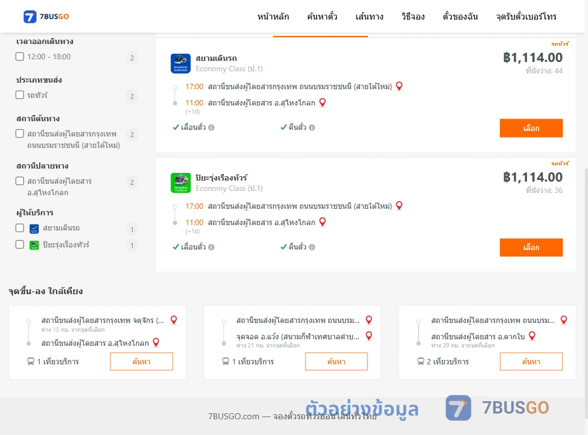Open map pin for จุดจอด อ.แว้ง stop
This screenshot has height=435, width=588.
369,336
